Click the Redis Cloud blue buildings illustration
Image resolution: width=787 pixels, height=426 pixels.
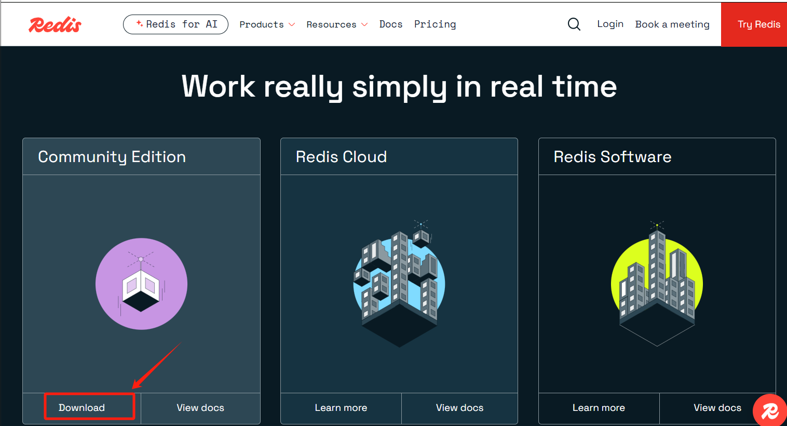[x=399, y=283]
